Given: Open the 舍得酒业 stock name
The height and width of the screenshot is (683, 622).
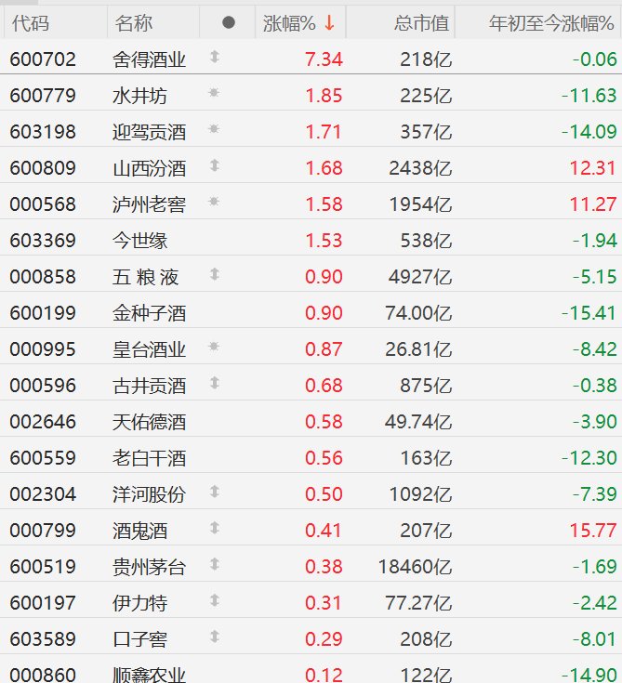Looking at the screenshot, I should [x=149, y=59].
